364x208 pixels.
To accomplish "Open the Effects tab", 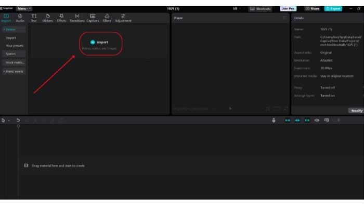I will click(61, 18).
